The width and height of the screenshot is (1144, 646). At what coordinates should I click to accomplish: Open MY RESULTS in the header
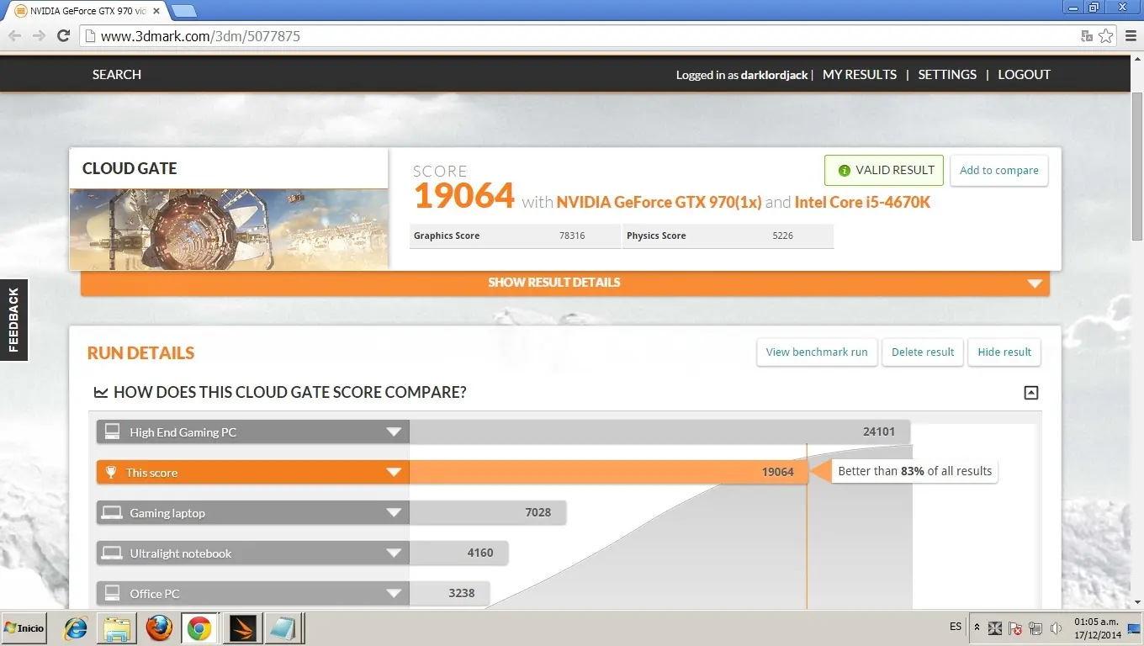point(860,74)
